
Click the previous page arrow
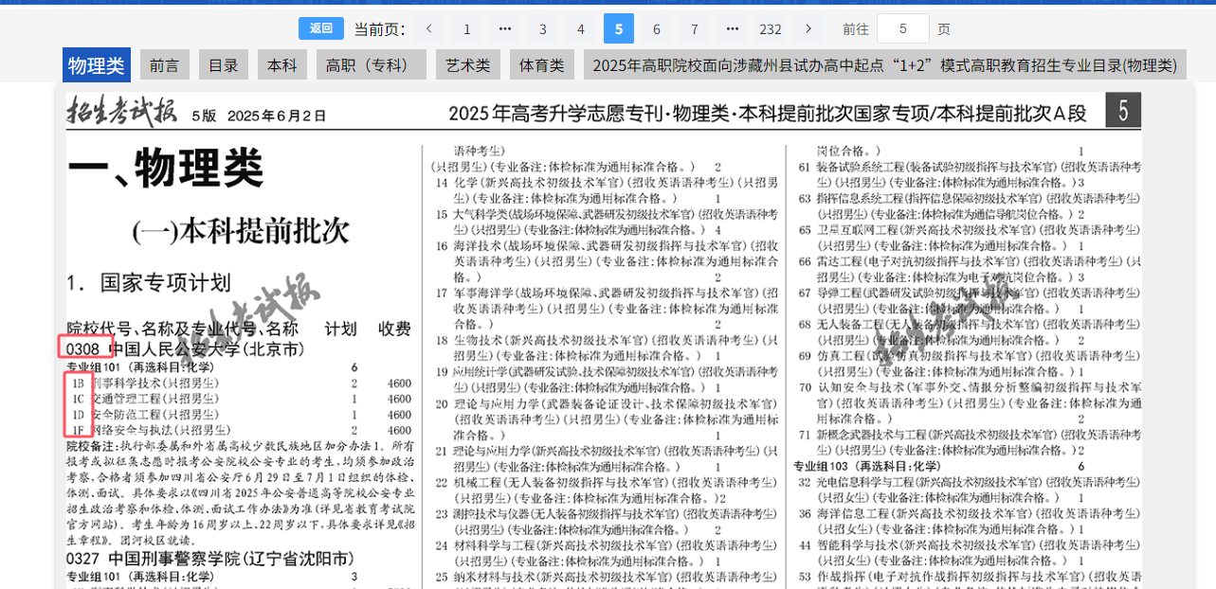[x=429, y=28]
